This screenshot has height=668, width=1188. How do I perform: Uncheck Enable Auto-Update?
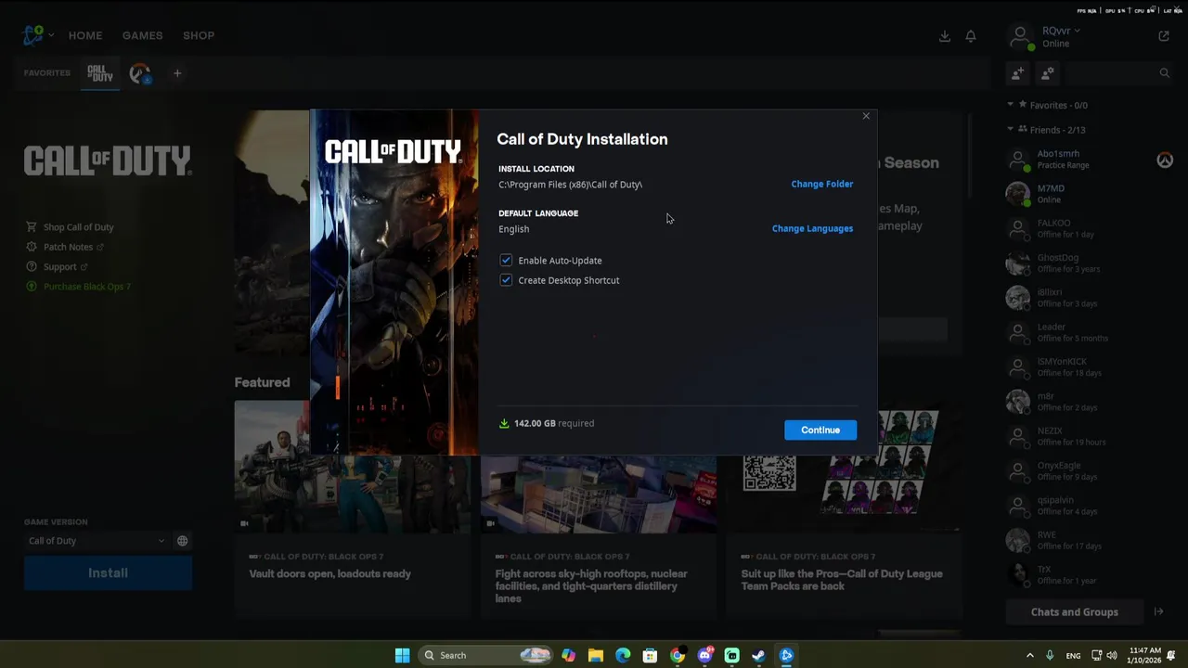point(506,261)
